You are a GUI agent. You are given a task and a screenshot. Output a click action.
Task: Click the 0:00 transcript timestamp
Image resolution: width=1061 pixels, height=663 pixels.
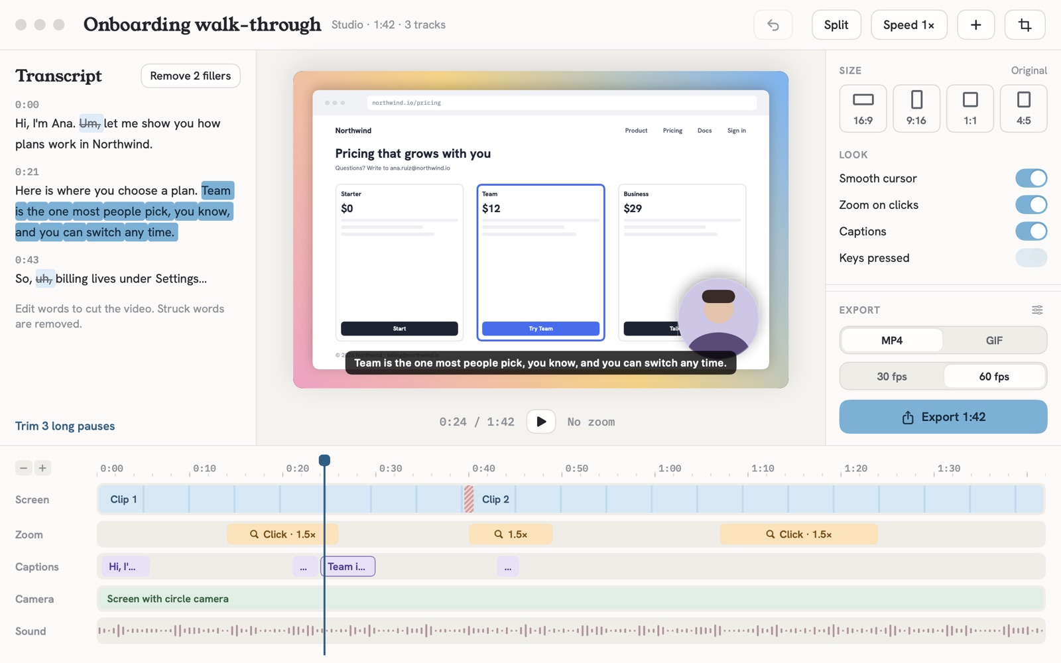(x=27, y=105)
